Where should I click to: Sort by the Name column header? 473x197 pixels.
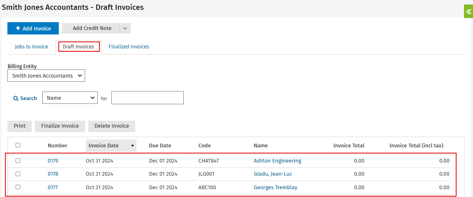pos(261,145)
